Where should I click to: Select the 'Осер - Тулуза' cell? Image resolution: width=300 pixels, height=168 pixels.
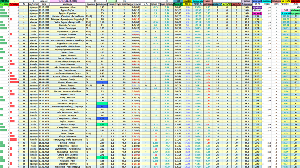point(68,134)
